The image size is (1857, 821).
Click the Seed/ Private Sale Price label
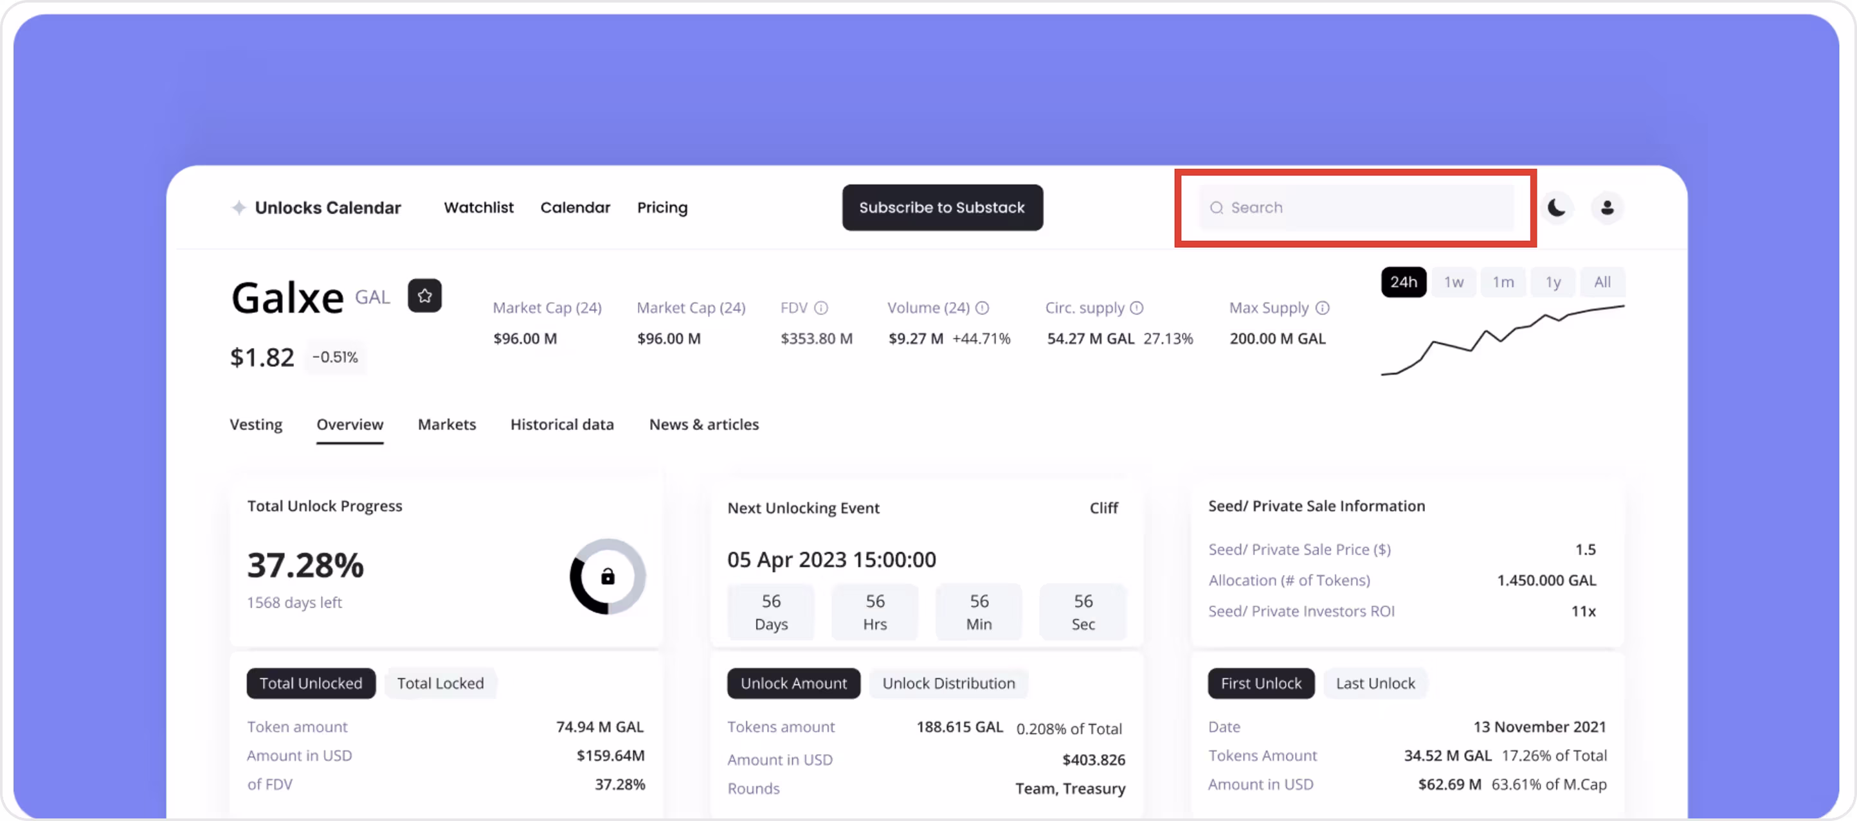[1299, 549]
